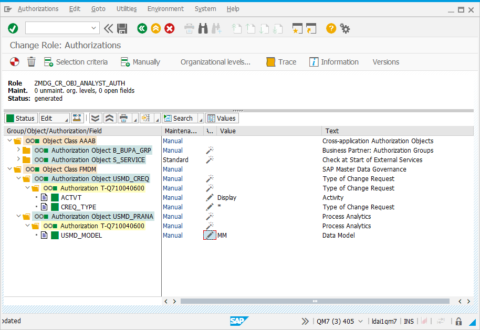Click the horizontal scrollbar thumb
Image resolution: width=480 pixels, height=330 pixels.
click(x=315, y=301)
